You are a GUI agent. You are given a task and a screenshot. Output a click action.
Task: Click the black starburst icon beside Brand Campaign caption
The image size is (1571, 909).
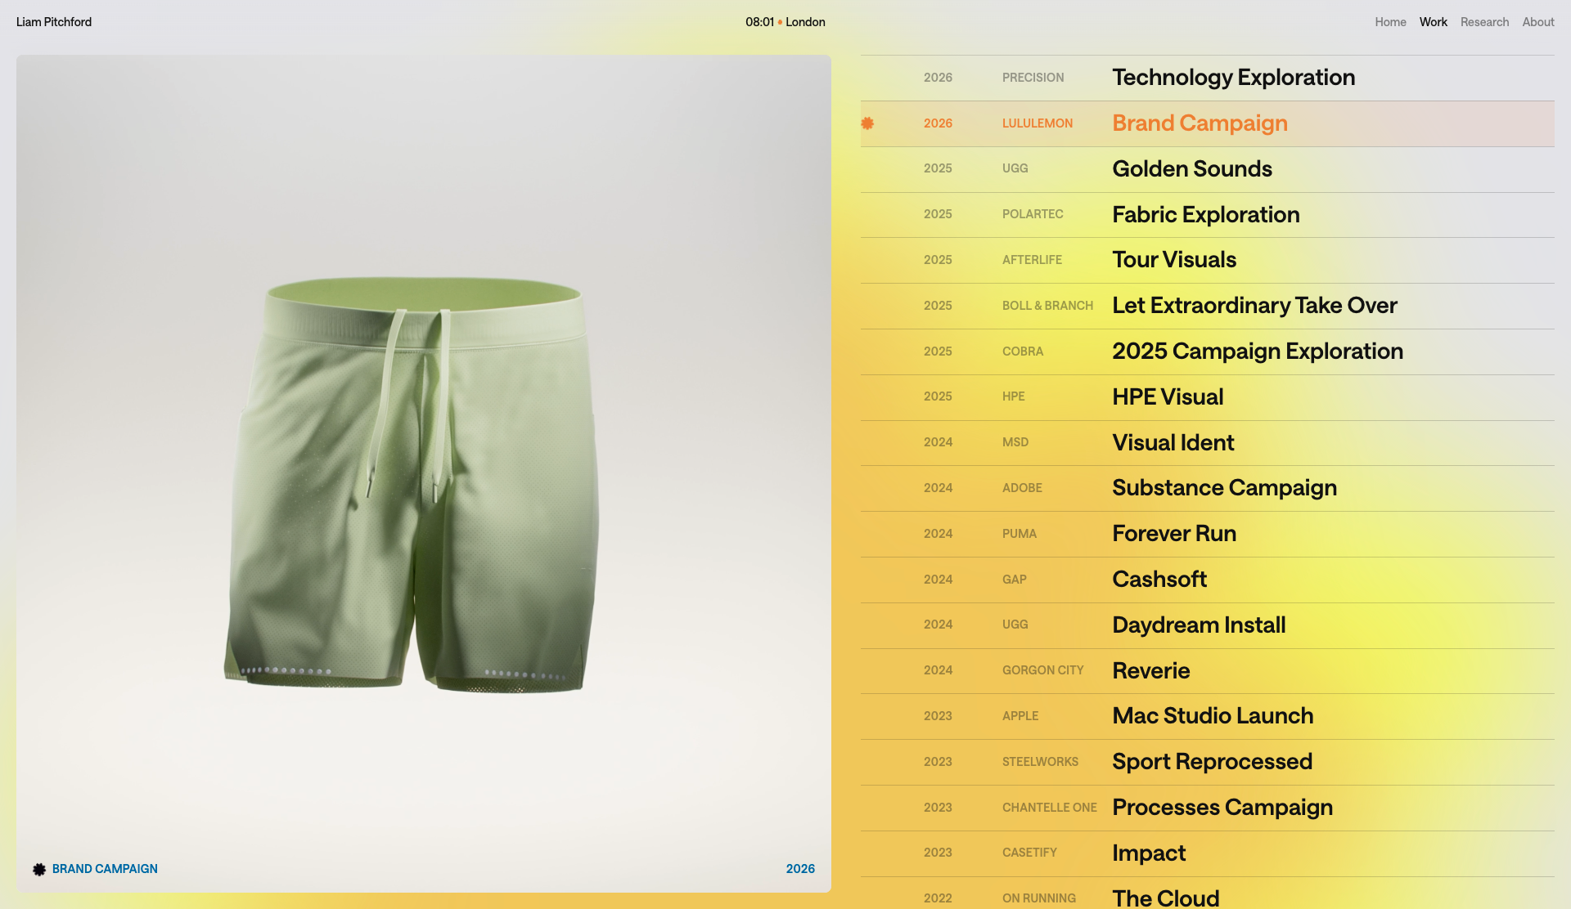39,869
